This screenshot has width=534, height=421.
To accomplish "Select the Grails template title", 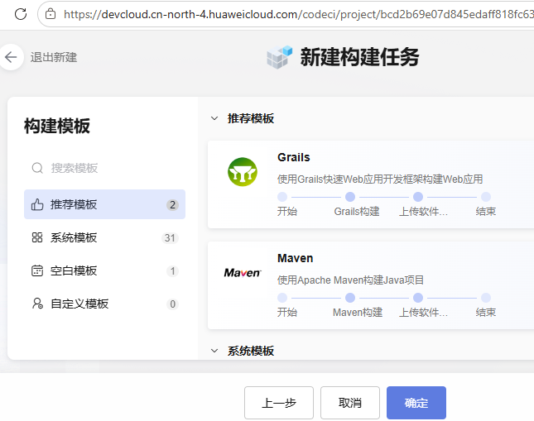I will pos(294,157).
